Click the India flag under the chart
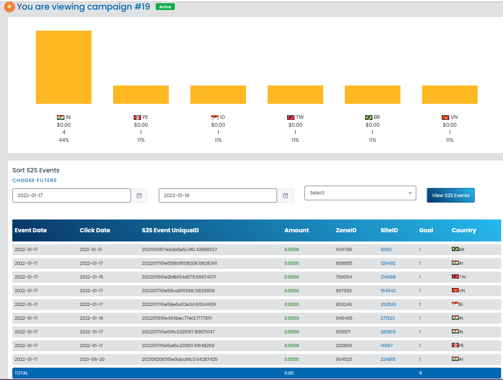This screenshot has height=380, width=503. coord(60,118)
